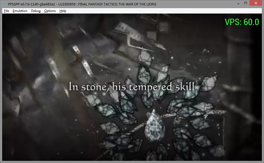Open the Debug menu
This screenshot has height=163, width=264.
36,11
